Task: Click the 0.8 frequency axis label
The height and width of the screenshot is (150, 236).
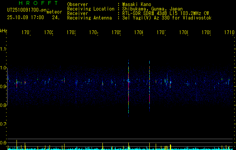Action: (3, 105)
